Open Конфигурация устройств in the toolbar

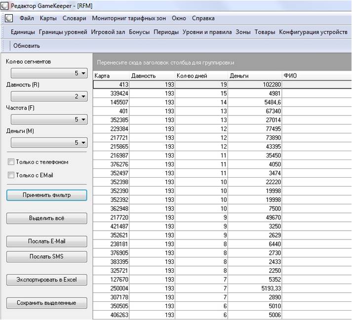click(x=313, y=32)
